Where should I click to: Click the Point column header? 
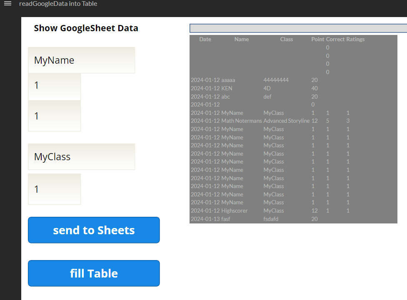coord(318,40)
